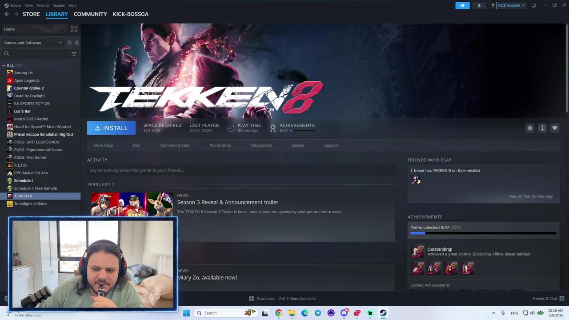This screenshot has height=320, width=569.
Task: Open advanced library filter options icon
Action: [74, 54]
